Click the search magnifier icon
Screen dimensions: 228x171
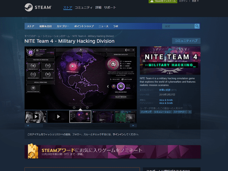coord(197,26)
